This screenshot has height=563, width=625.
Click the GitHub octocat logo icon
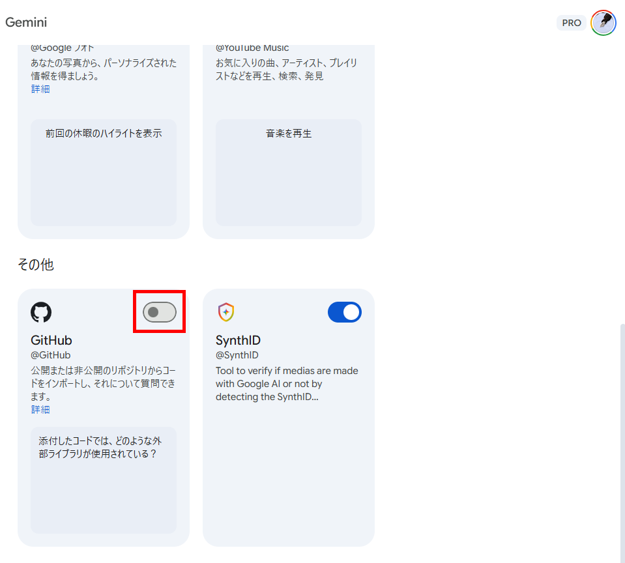41,312
